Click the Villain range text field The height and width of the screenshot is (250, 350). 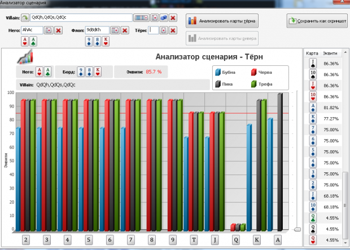(81, 17)
